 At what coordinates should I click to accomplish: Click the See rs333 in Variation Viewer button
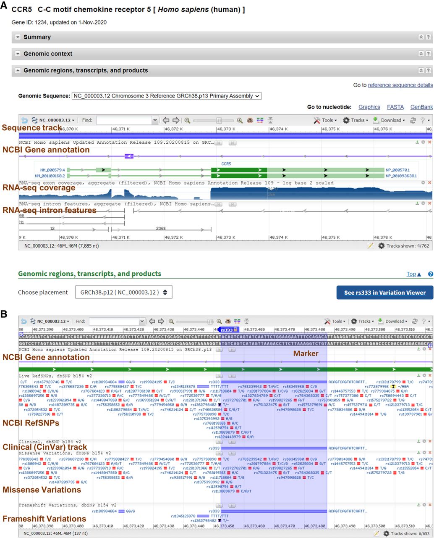click(x=384, y=292)
